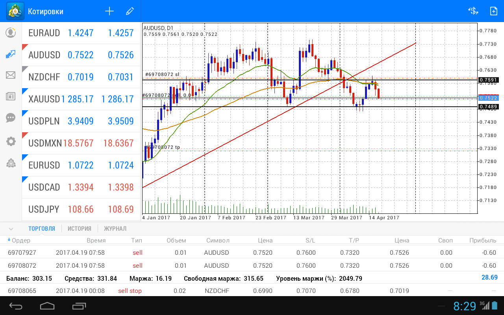This screenshot has height=315, width=504.
Task: Android home navigation button
Action: [x=47, y=306]
